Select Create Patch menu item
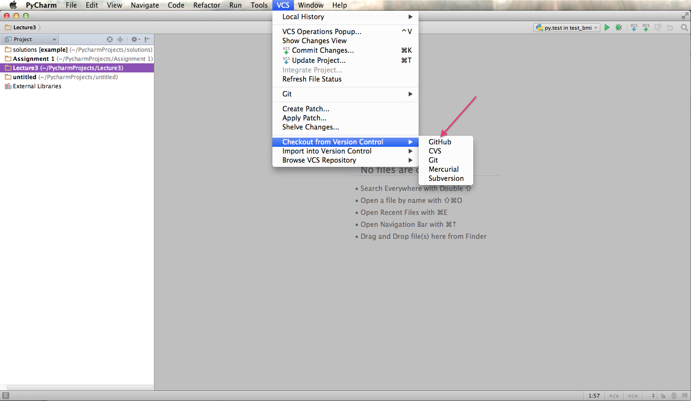This screenshot has height=401, width=691. click(x=345, y=109)
